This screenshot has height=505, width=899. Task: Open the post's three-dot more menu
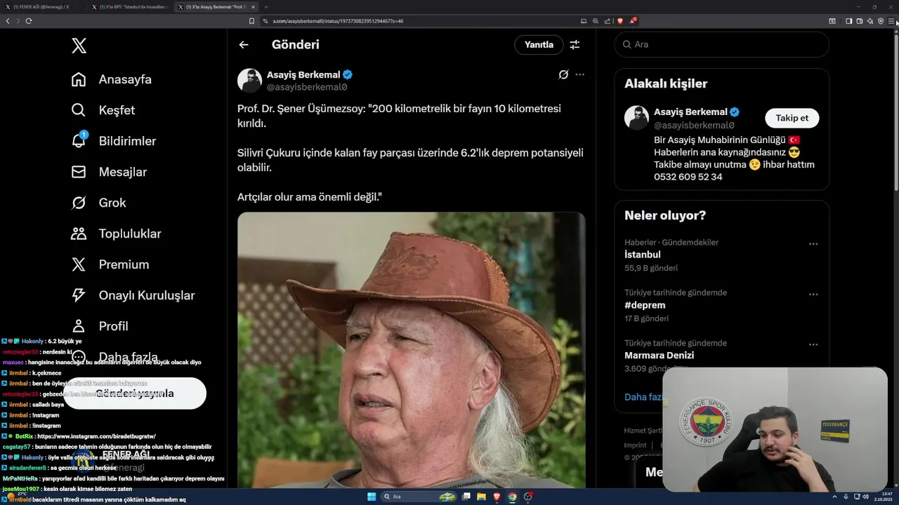[x=579, y=74]
